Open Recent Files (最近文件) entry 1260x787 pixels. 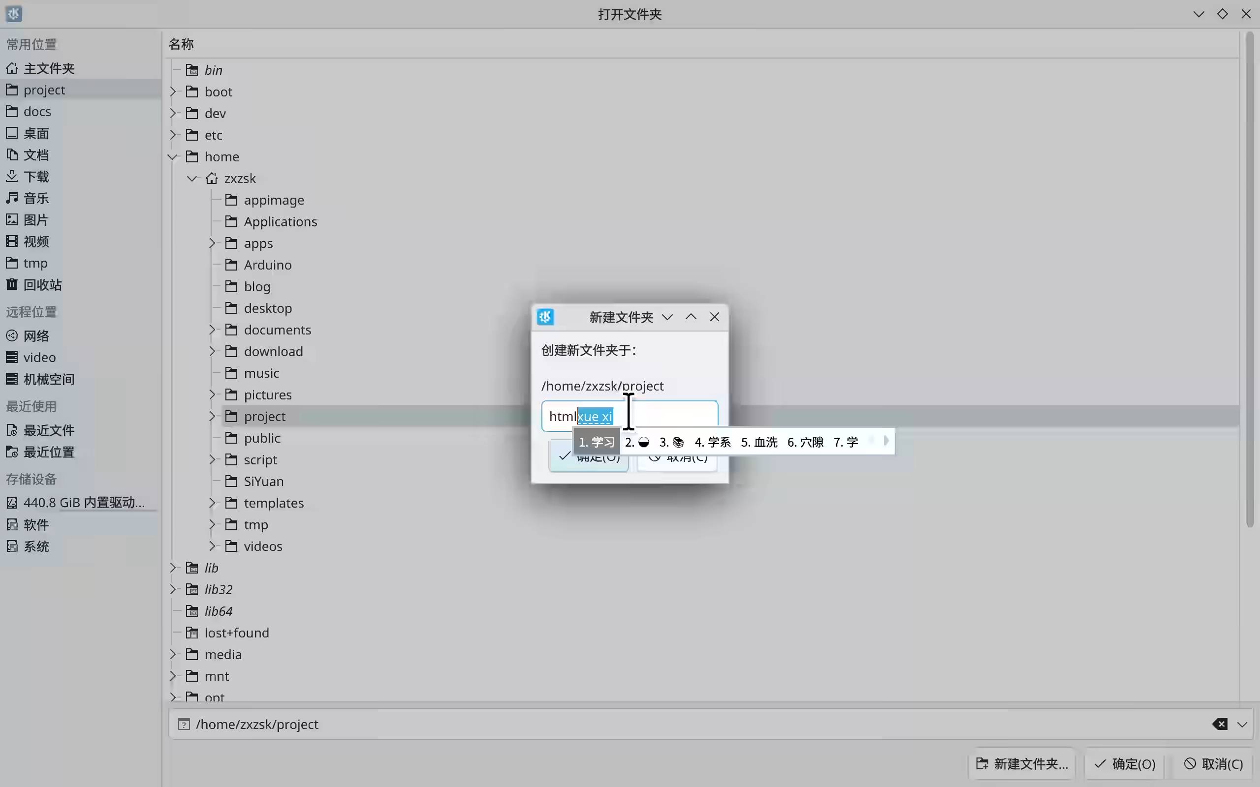(x=48, y=430)
